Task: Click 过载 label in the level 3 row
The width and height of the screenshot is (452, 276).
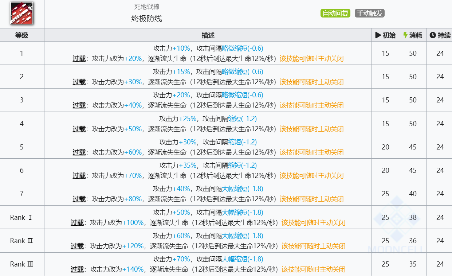Action: coord(79,105)
